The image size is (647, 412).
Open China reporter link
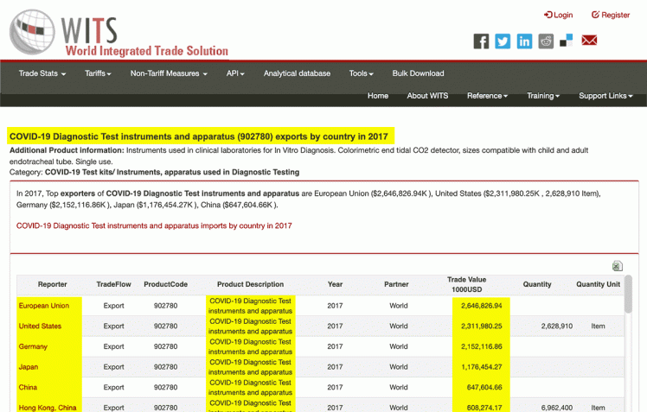(x=28, y=387)
